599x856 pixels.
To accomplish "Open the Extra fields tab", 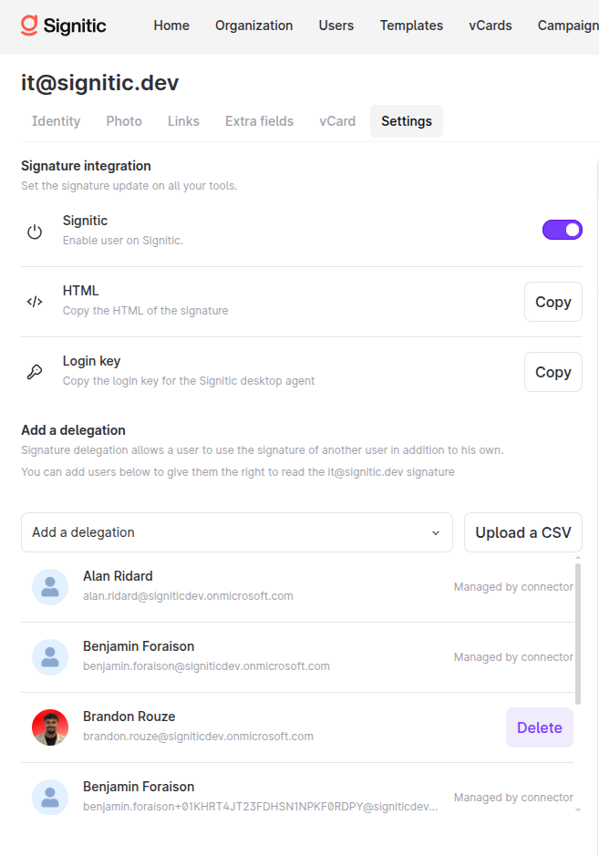I will click(259, 121).
